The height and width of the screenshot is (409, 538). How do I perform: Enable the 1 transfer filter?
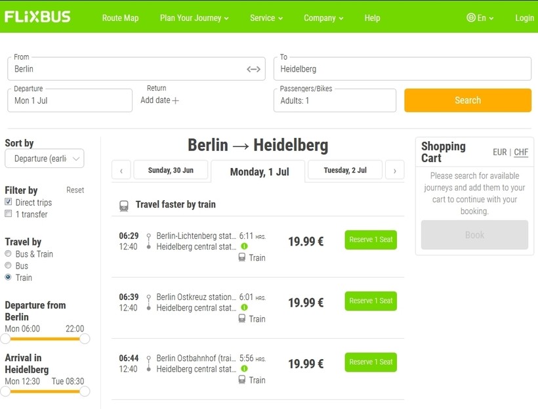tap(9, 214)
